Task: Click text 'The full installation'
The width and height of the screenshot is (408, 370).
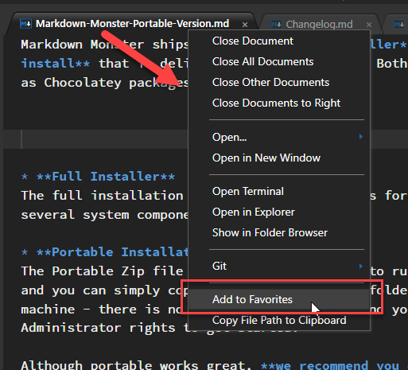Action: tap(102, 196)
